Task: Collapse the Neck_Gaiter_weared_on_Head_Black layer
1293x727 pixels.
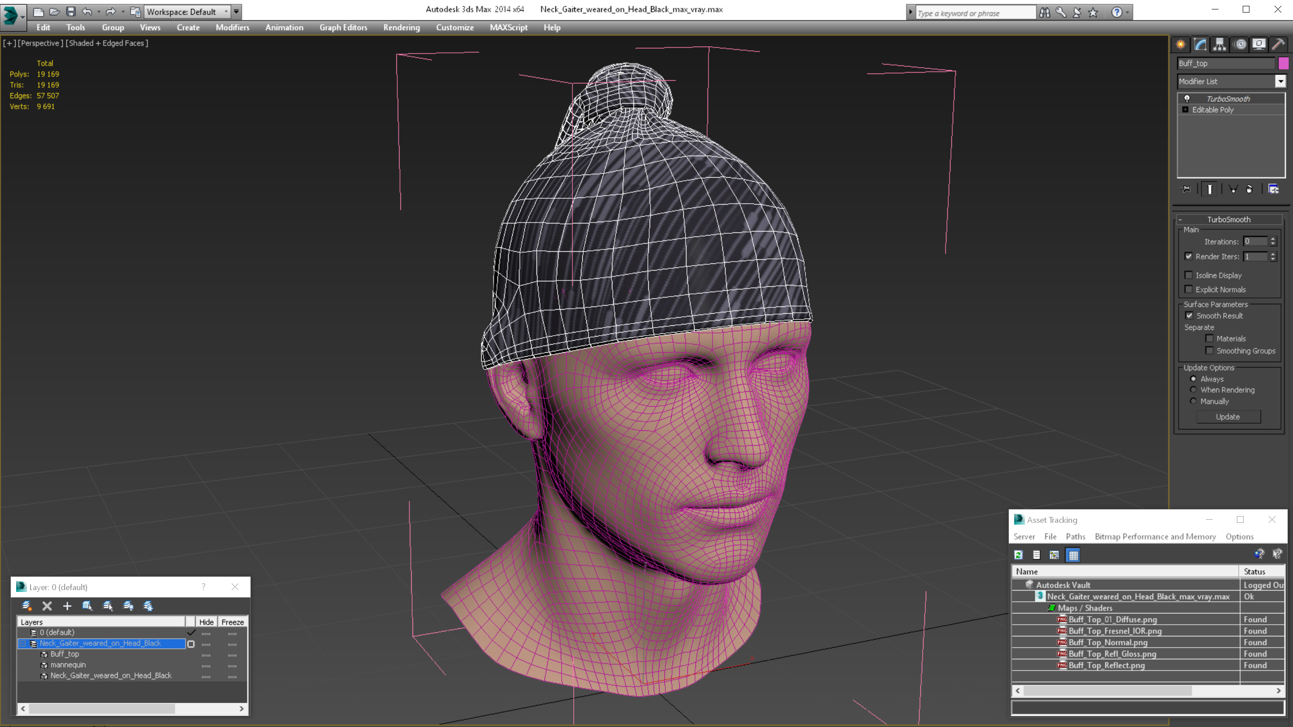Action: point(22,643)
